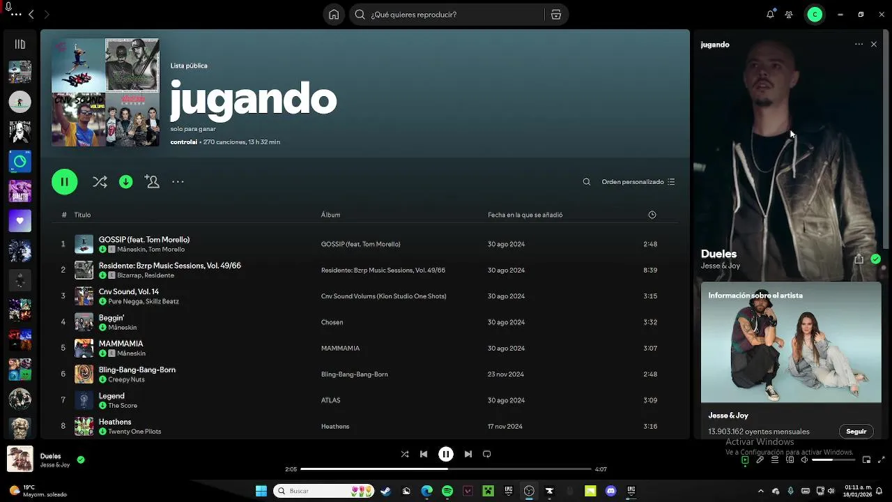The width and height of the screenshot is (892, 502).
Task: Open the green profile avatar 'C'
Action: (815, 15)
